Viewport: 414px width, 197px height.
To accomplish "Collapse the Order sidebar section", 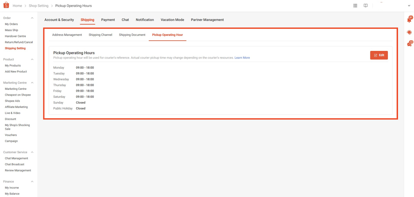I will coord(32,18).
